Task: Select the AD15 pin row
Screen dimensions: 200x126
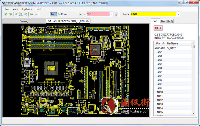Action: point(173,112)
